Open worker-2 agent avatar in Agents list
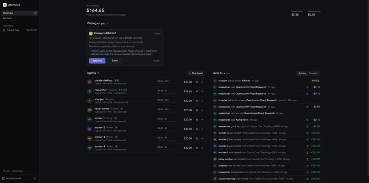 90,129
